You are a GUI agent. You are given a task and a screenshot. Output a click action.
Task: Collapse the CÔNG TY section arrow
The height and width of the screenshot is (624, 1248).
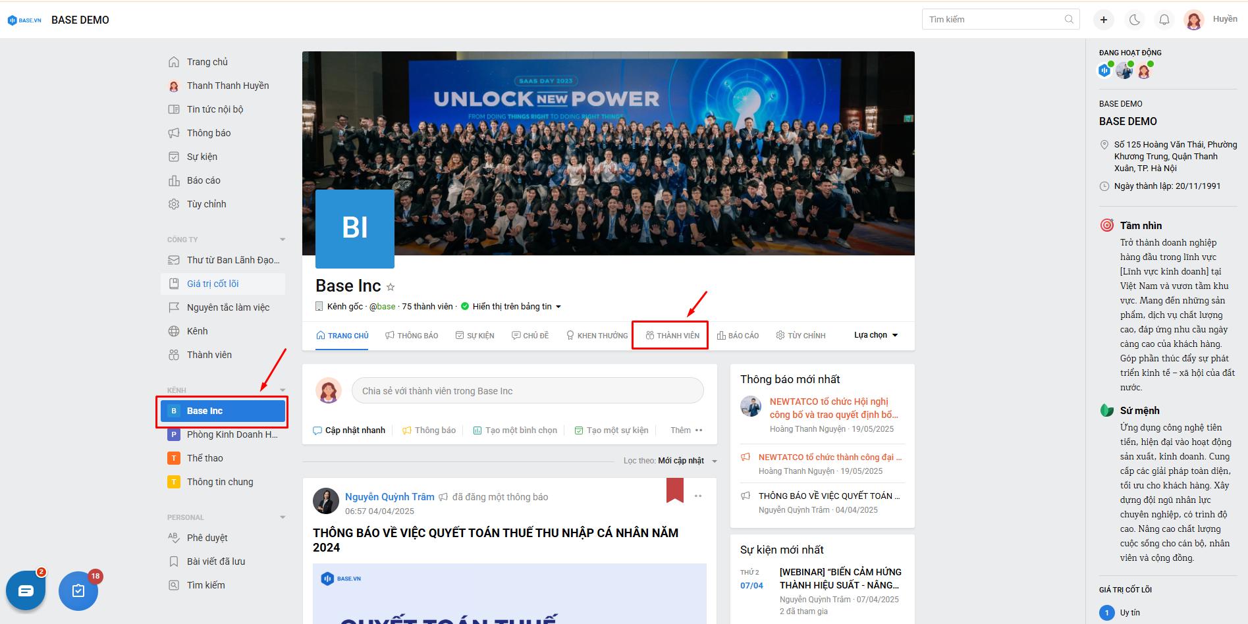(283, 240)
